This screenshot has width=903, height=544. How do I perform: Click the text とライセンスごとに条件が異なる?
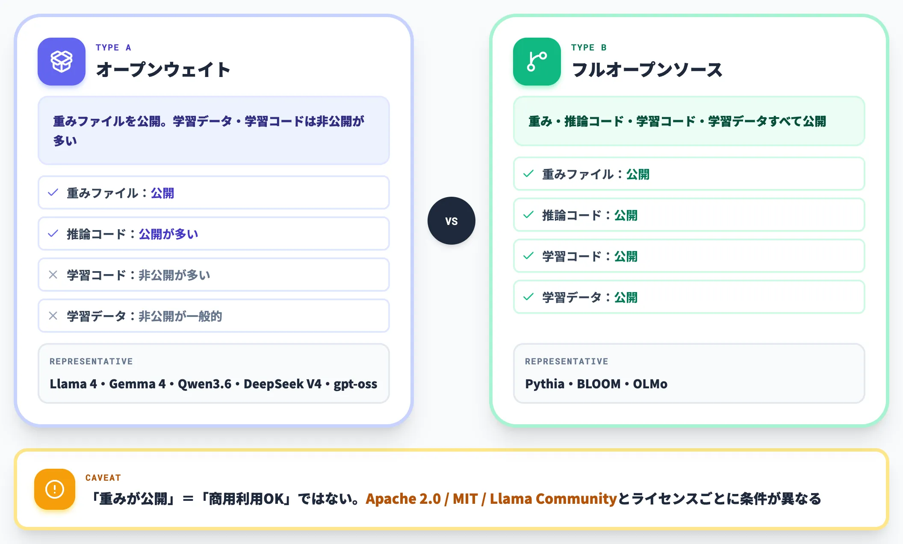click(720, 499)
